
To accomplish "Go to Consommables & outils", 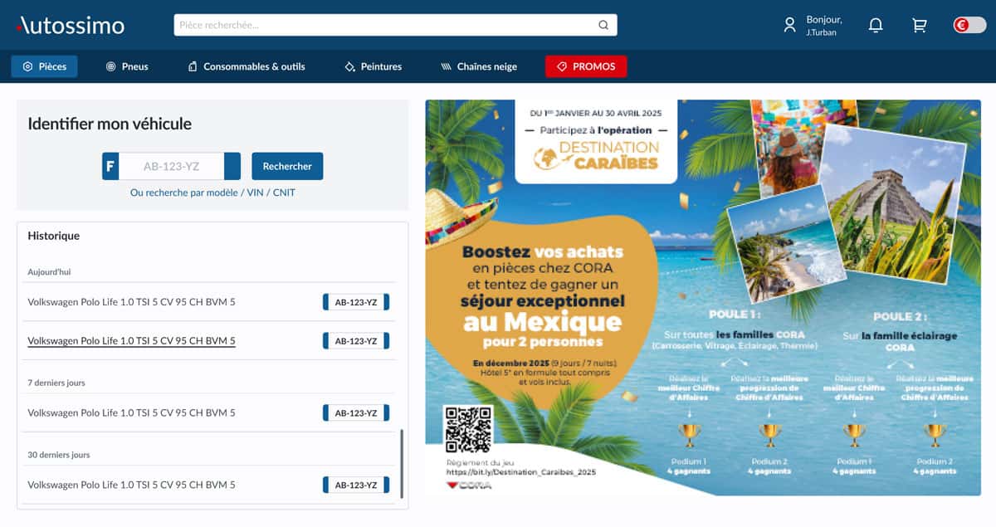I will tap(247, 66).
